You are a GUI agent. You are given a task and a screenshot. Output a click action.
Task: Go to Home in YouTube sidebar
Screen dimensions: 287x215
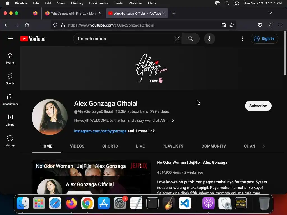click(x=10, y=59)
